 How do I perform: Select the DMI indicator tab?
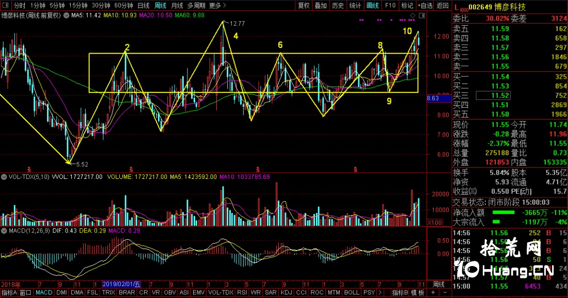click(x=62, y=292)
